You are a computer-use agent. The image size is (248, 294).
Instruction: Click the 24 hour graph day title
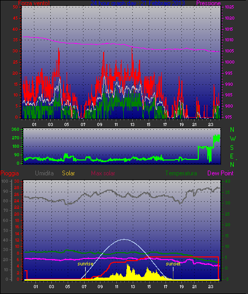(138, 3)
